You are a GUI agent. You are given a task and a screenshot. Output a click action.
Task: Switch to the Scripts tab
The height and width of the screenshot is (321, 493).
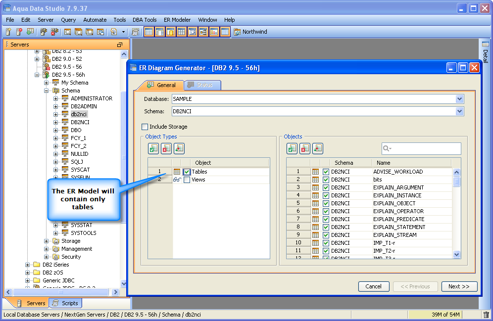65,303
